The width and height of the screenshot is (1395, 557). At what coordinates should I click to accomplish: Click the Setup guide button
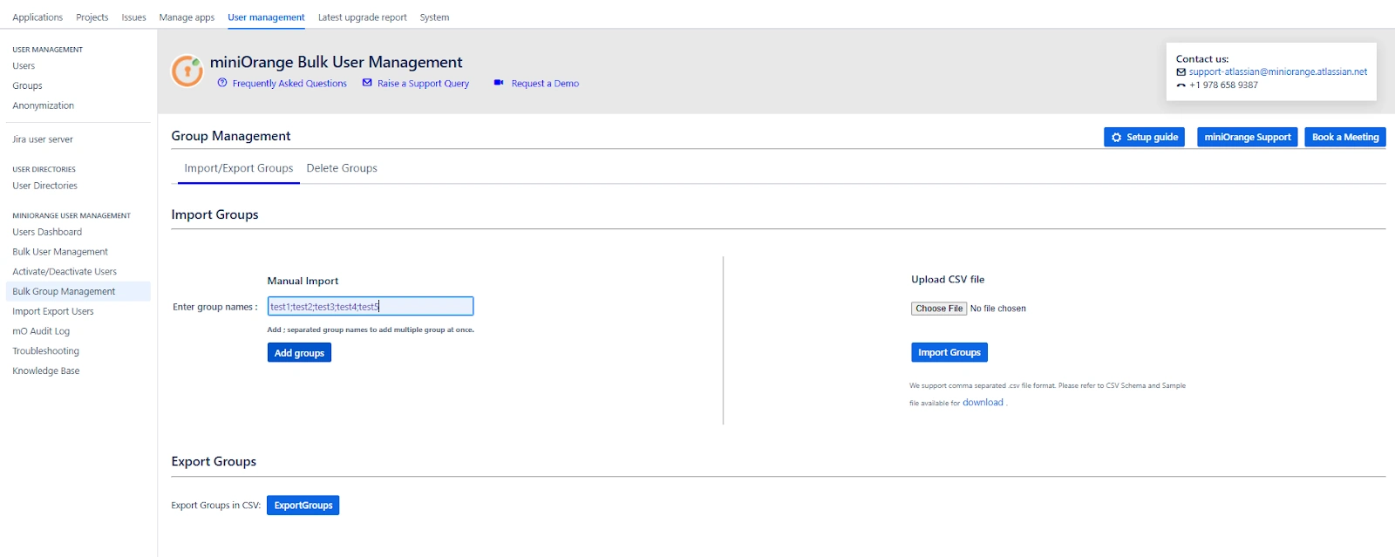pyautogui.click(x=1144, y=137)
